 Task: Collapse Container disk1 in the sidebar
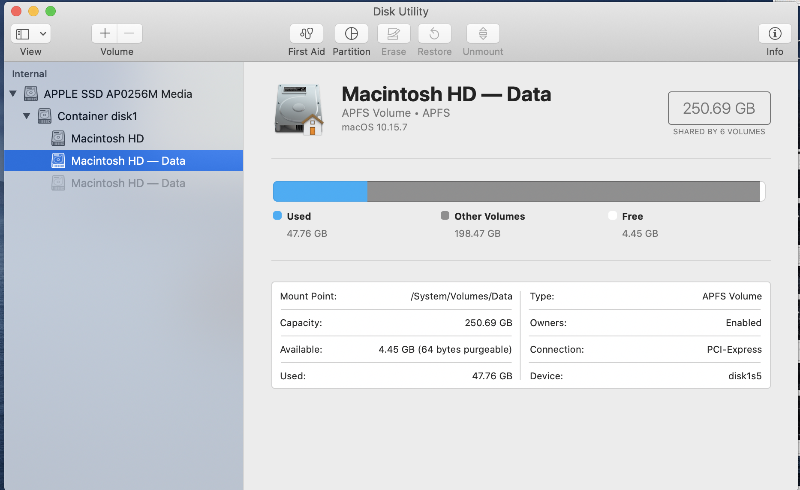26,116
